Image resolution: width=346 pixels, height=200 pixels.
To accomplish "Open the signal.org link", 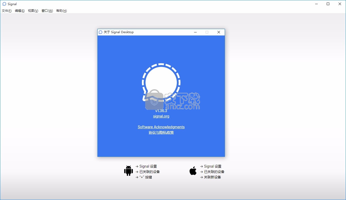I will click(x=161, y=116).
